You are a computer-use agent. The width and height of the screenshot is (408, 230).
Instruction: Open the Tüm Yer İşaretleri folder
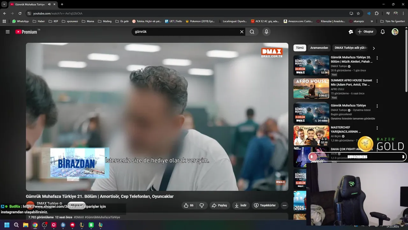pos(392,21)
